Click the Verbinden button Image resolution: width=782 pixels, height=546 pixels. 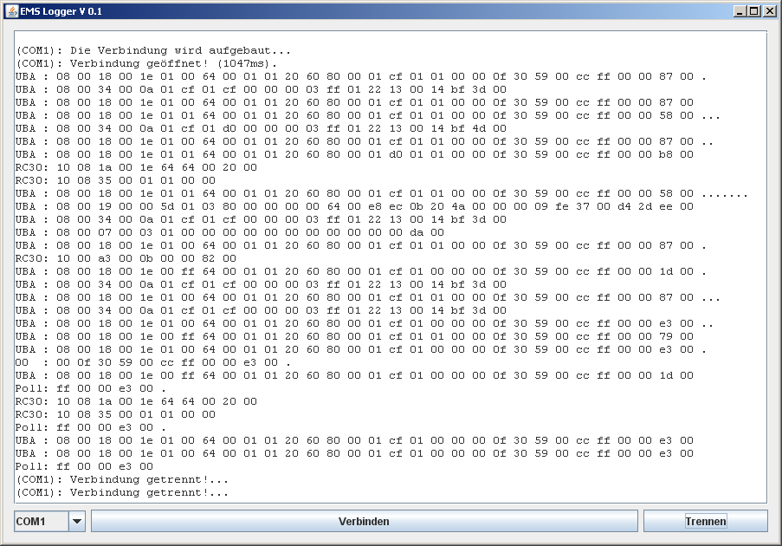(x=364, y=521)
